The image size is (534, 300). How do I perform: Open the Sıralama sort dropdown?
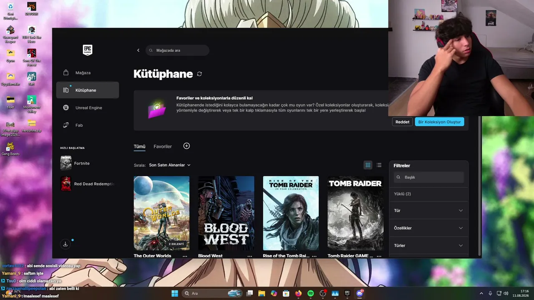[170, 165]
